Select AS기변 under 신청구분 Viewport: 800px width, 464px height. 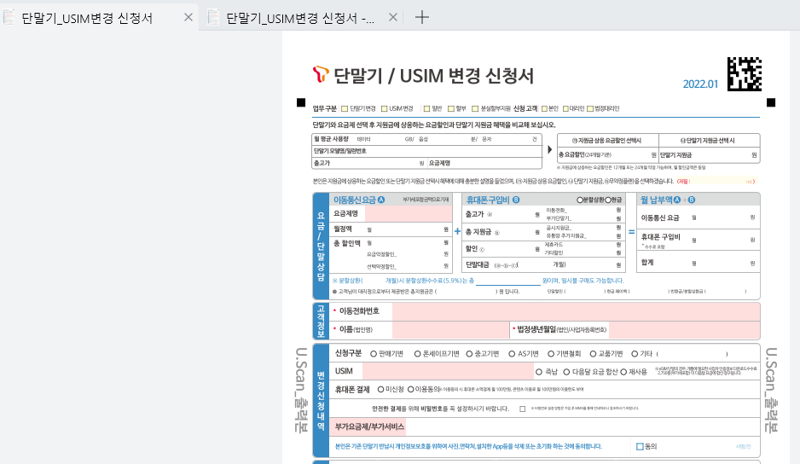coord(512,354)
